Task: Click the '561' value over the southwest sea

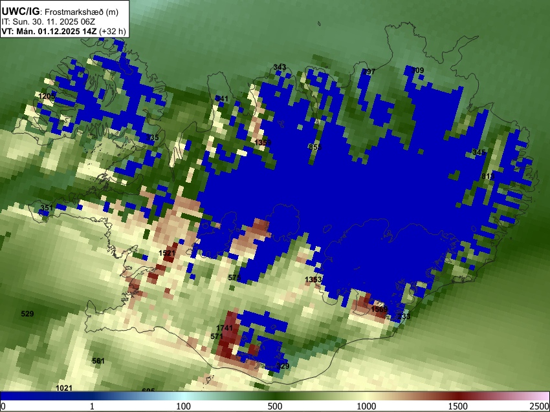Action: 98,361
